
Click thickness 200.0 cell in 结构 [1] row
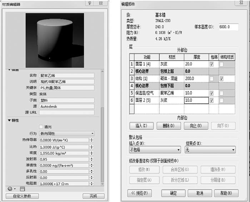tap(196, 79)
